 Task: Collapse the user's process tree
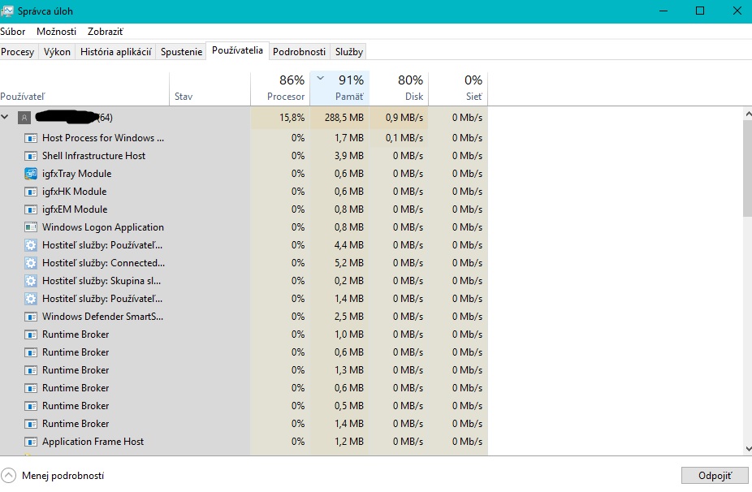[x=6, y=118]
